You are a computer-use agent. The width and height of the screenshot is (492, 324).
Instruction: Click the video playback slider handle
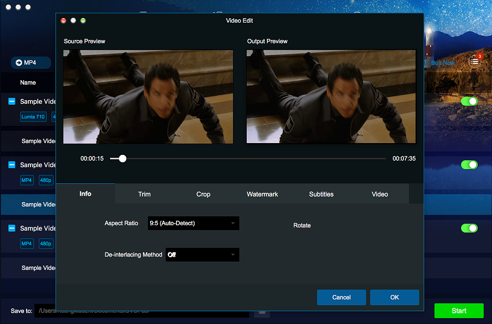(122, 158)
